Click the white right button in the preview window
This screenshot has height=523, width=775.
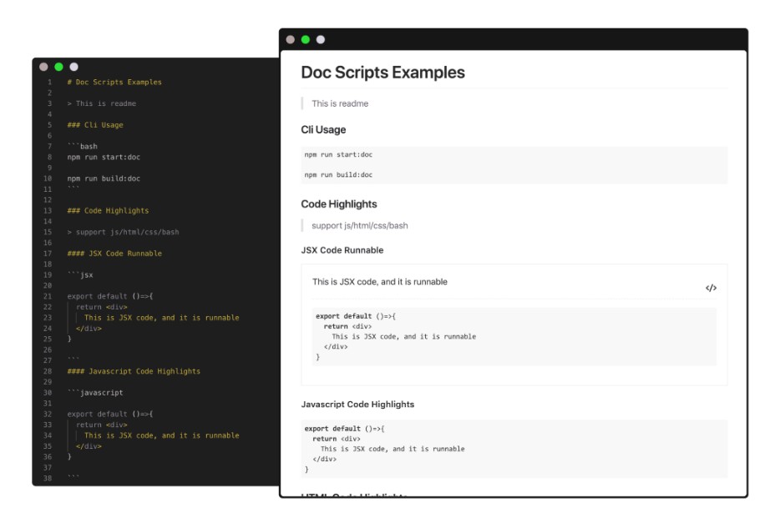click(x=321, y=39)
